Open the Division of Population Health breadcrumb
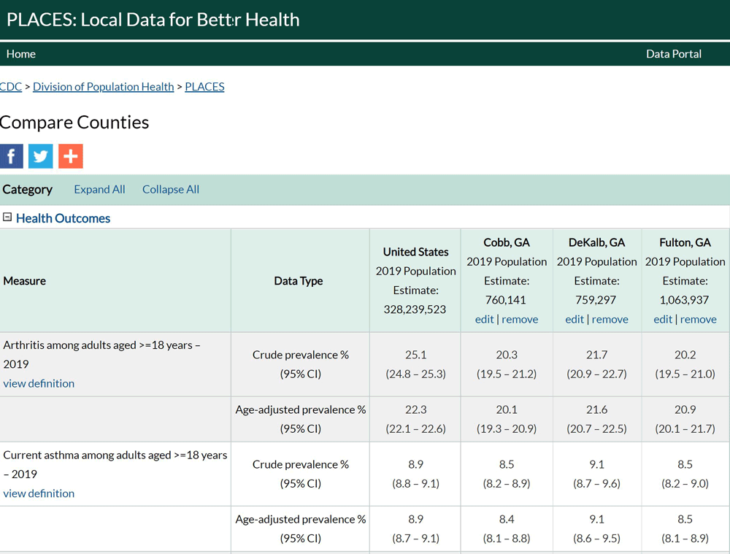 [103, 86]
